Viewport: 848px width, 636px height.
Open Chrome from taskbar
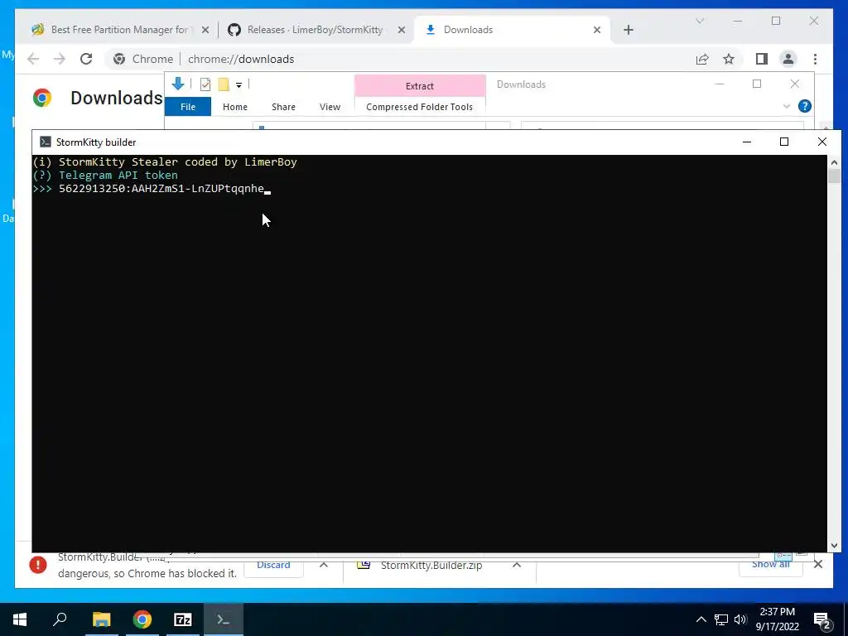142,619
